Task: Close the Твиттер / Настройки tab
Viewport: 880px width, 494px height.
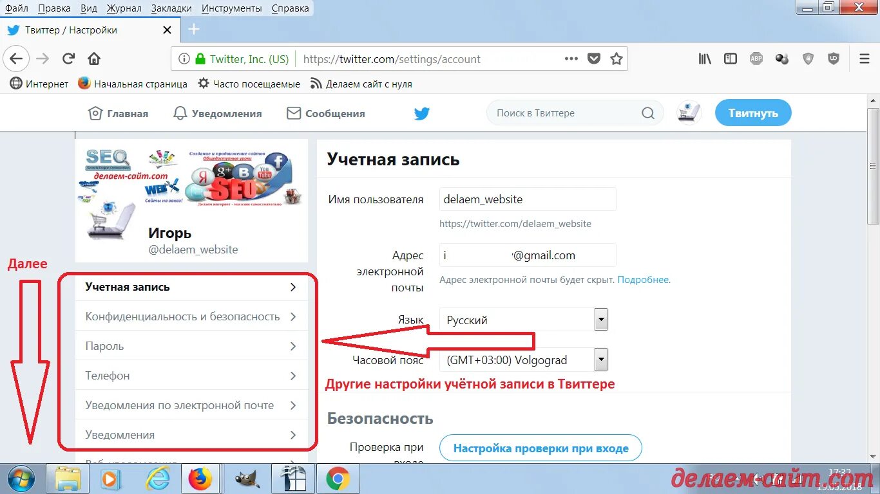Action: [167, 30]
